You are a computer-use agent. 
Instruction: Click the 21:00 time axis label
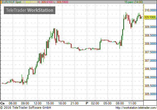[x=74, y=103]
